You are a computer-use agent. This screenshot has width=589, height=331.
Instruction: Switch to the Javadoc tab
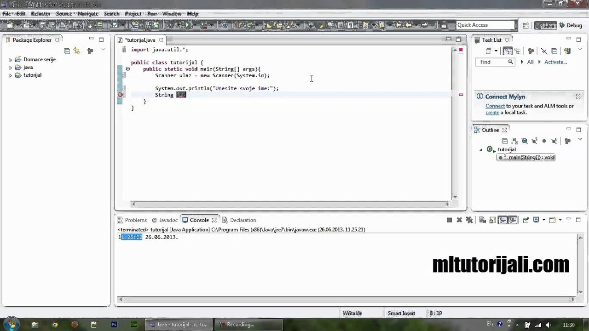click(x=165, y=220)
